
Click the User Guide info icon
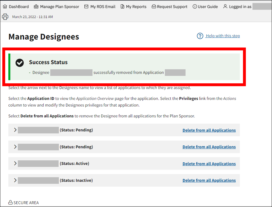195,7
